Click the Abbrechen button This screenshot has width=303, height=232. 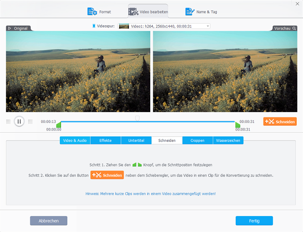(x=49, y=221)
